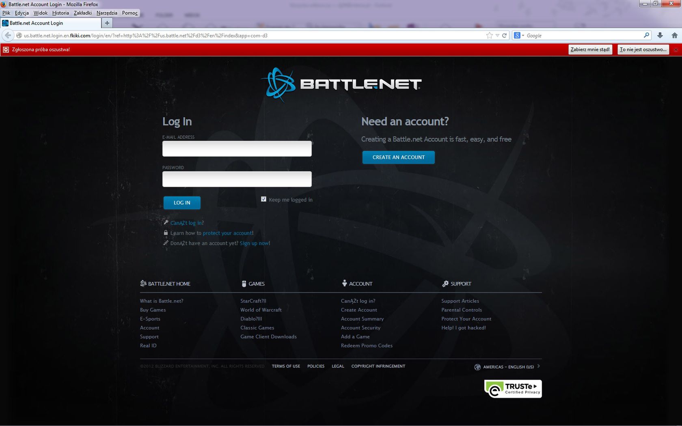The width and height of the screenshot is (682, 426).
Task: Click LEGAL footer link
Action: (x=338, y=366)
